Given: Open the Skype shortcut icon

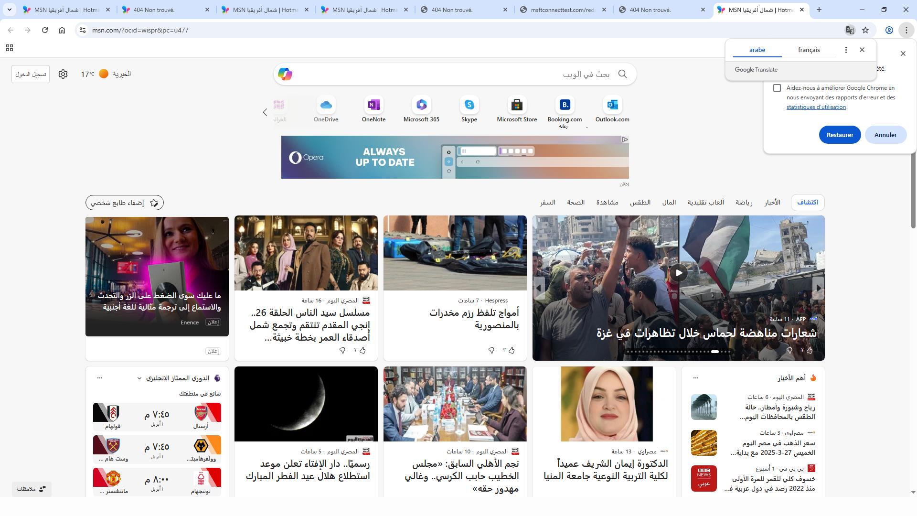Looking at the screenshot, I should coord(469,105).
